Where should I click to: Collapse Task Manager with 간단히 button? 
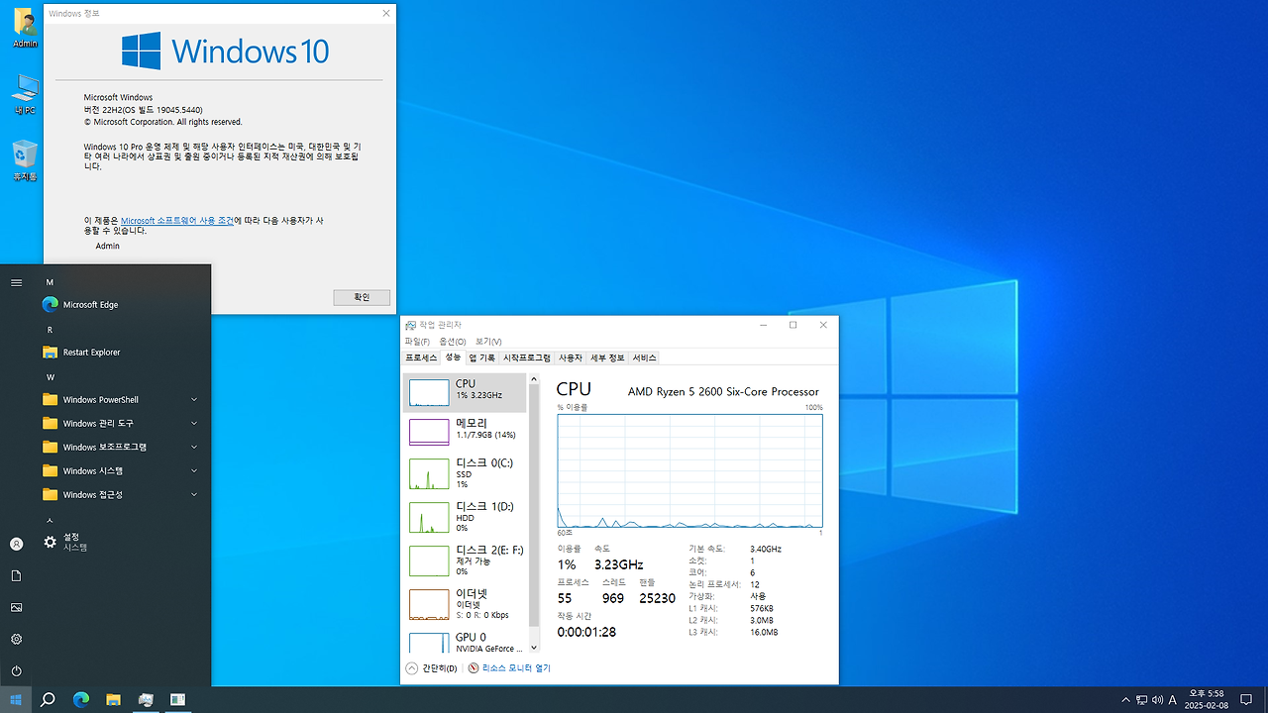click(432, 668)
